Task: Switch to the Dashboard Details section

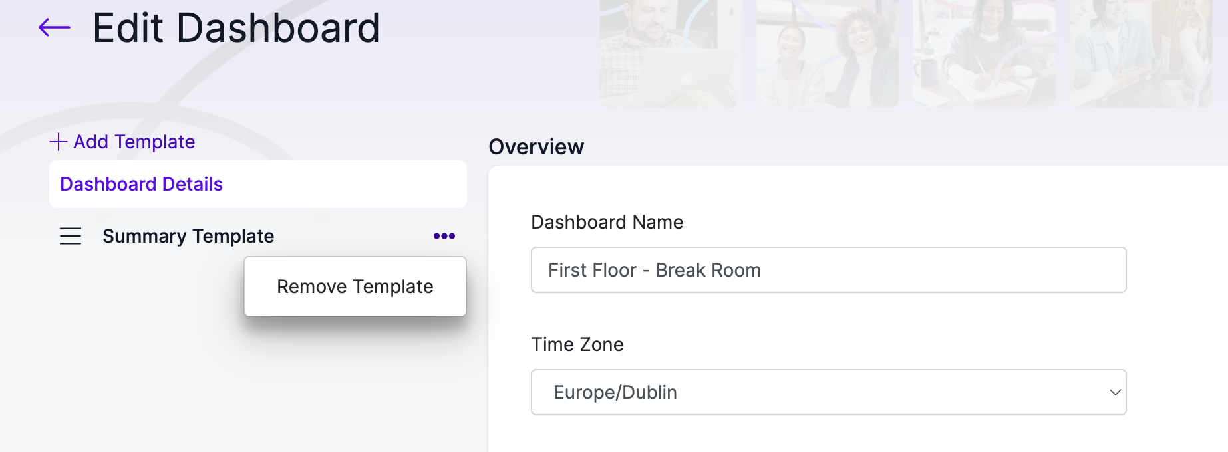Action: [141, 184]
